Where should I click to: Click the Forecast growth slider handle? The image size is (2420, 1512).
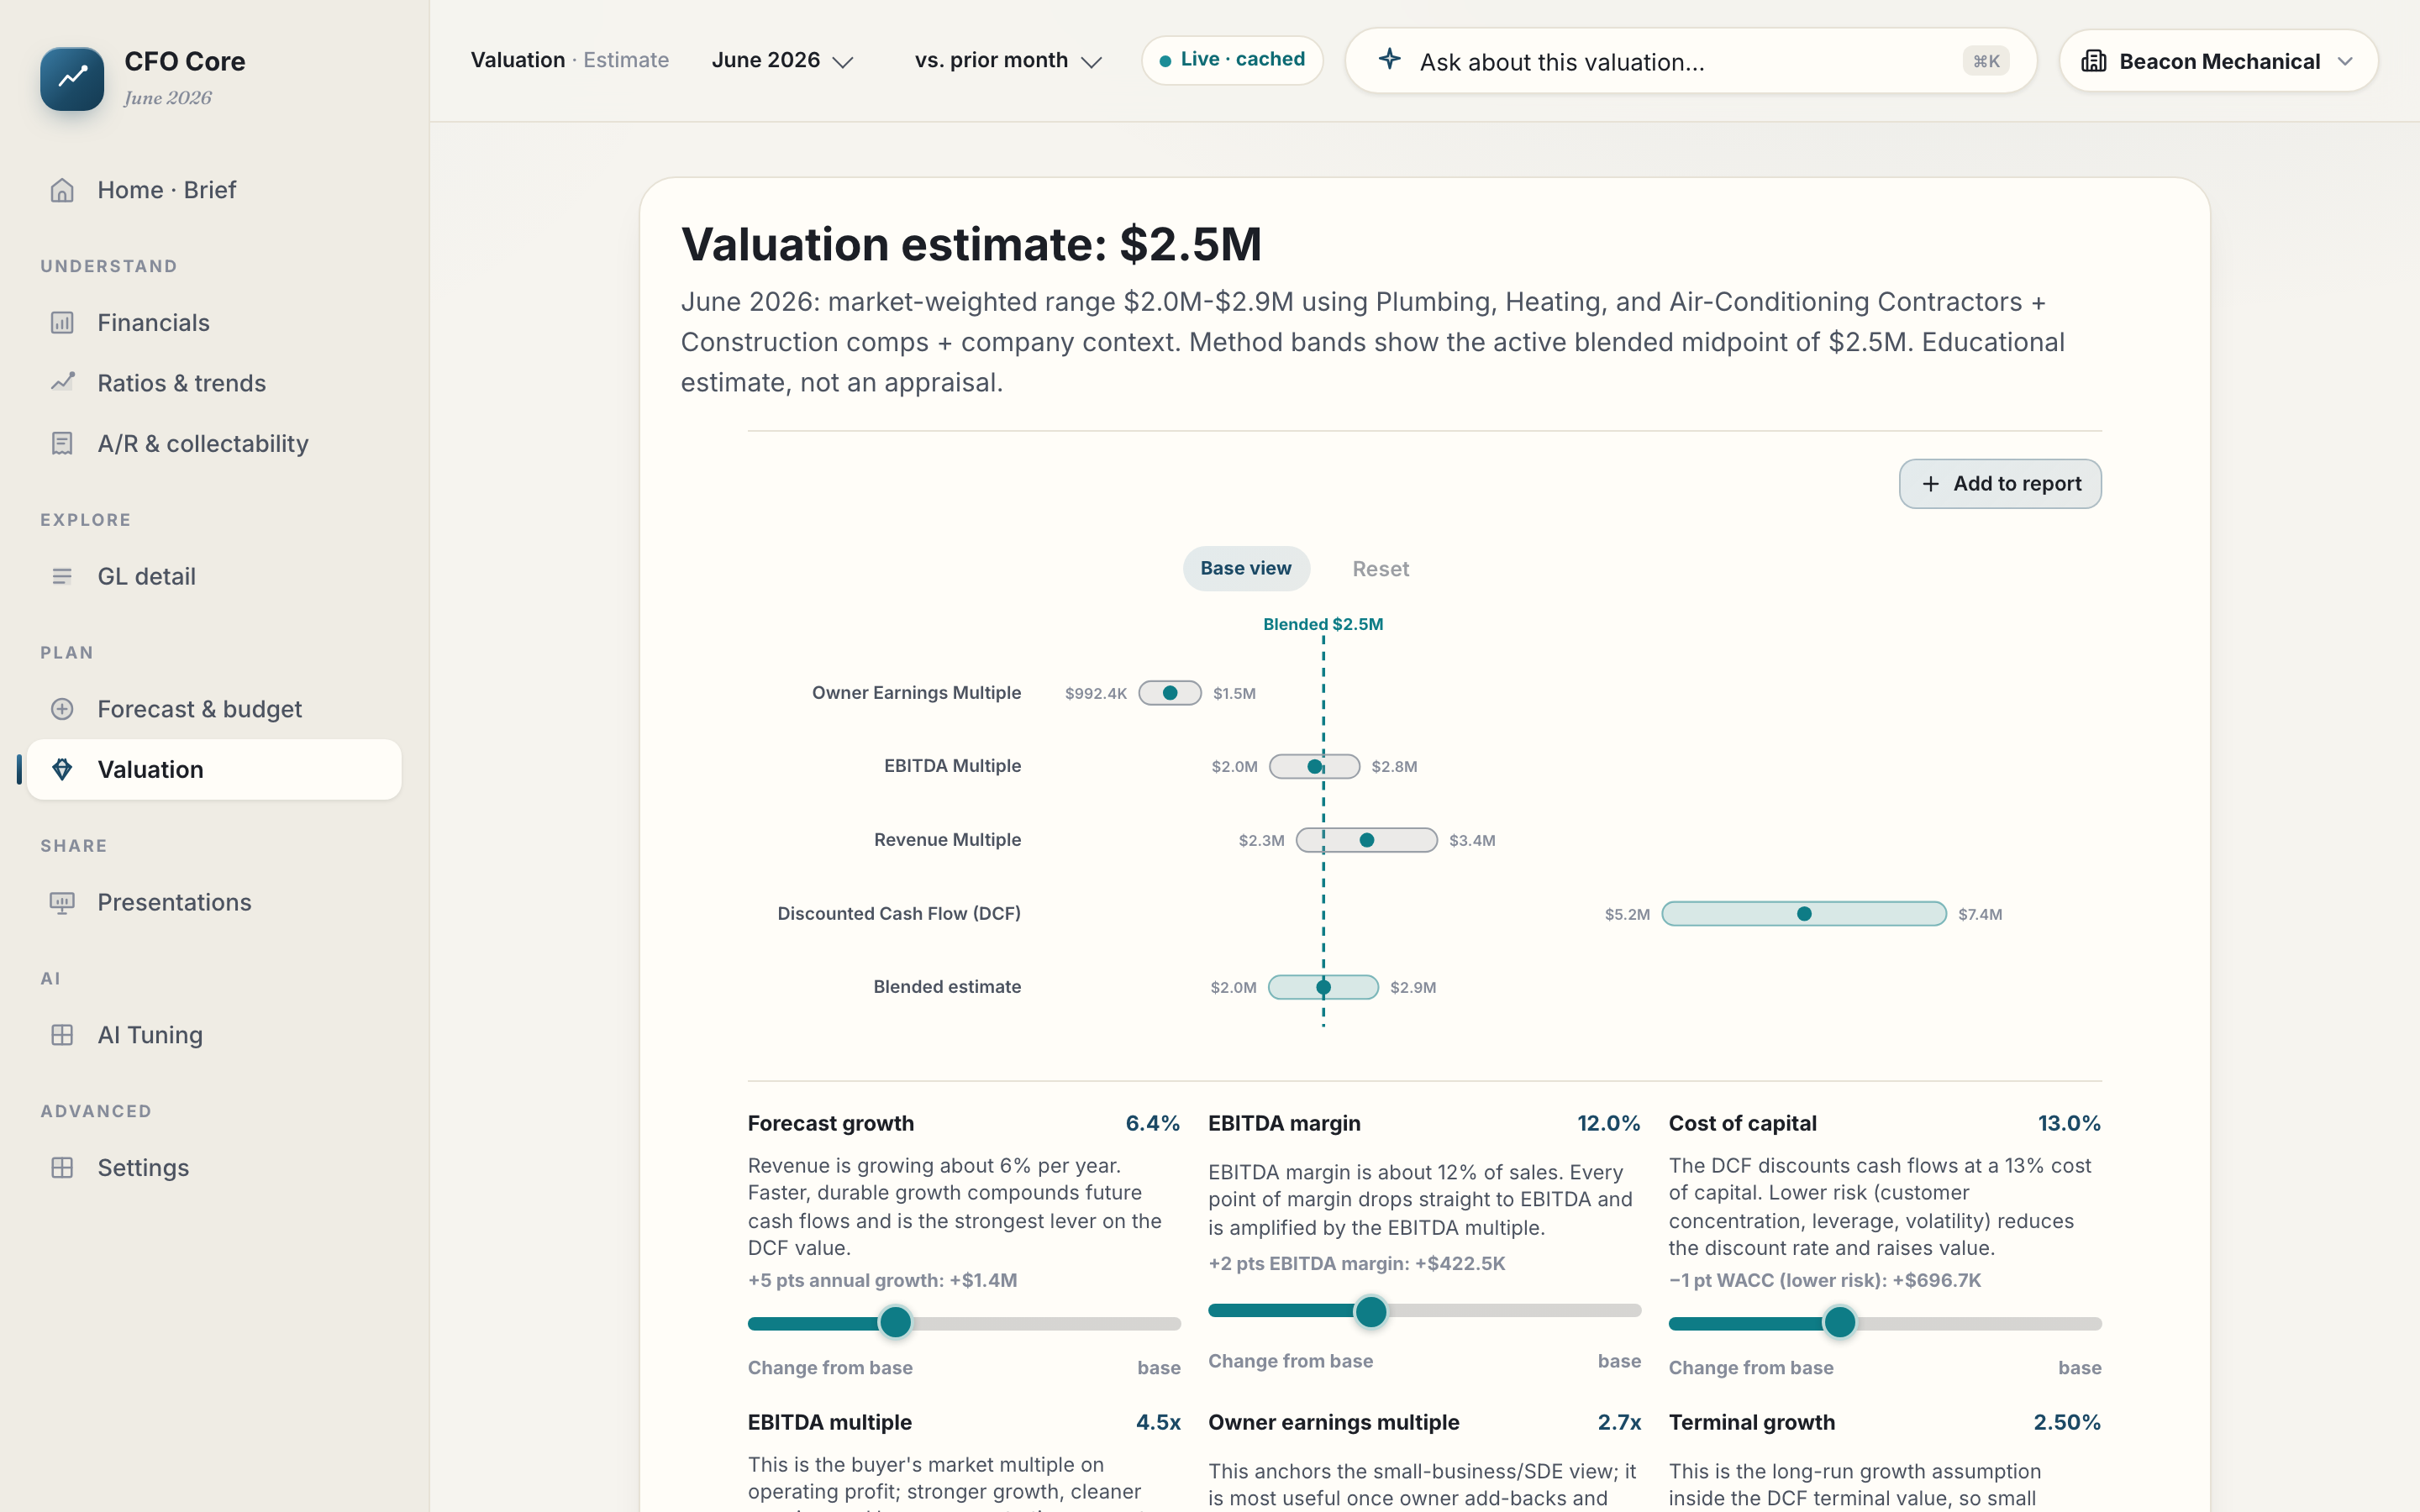coord(895,1322)
